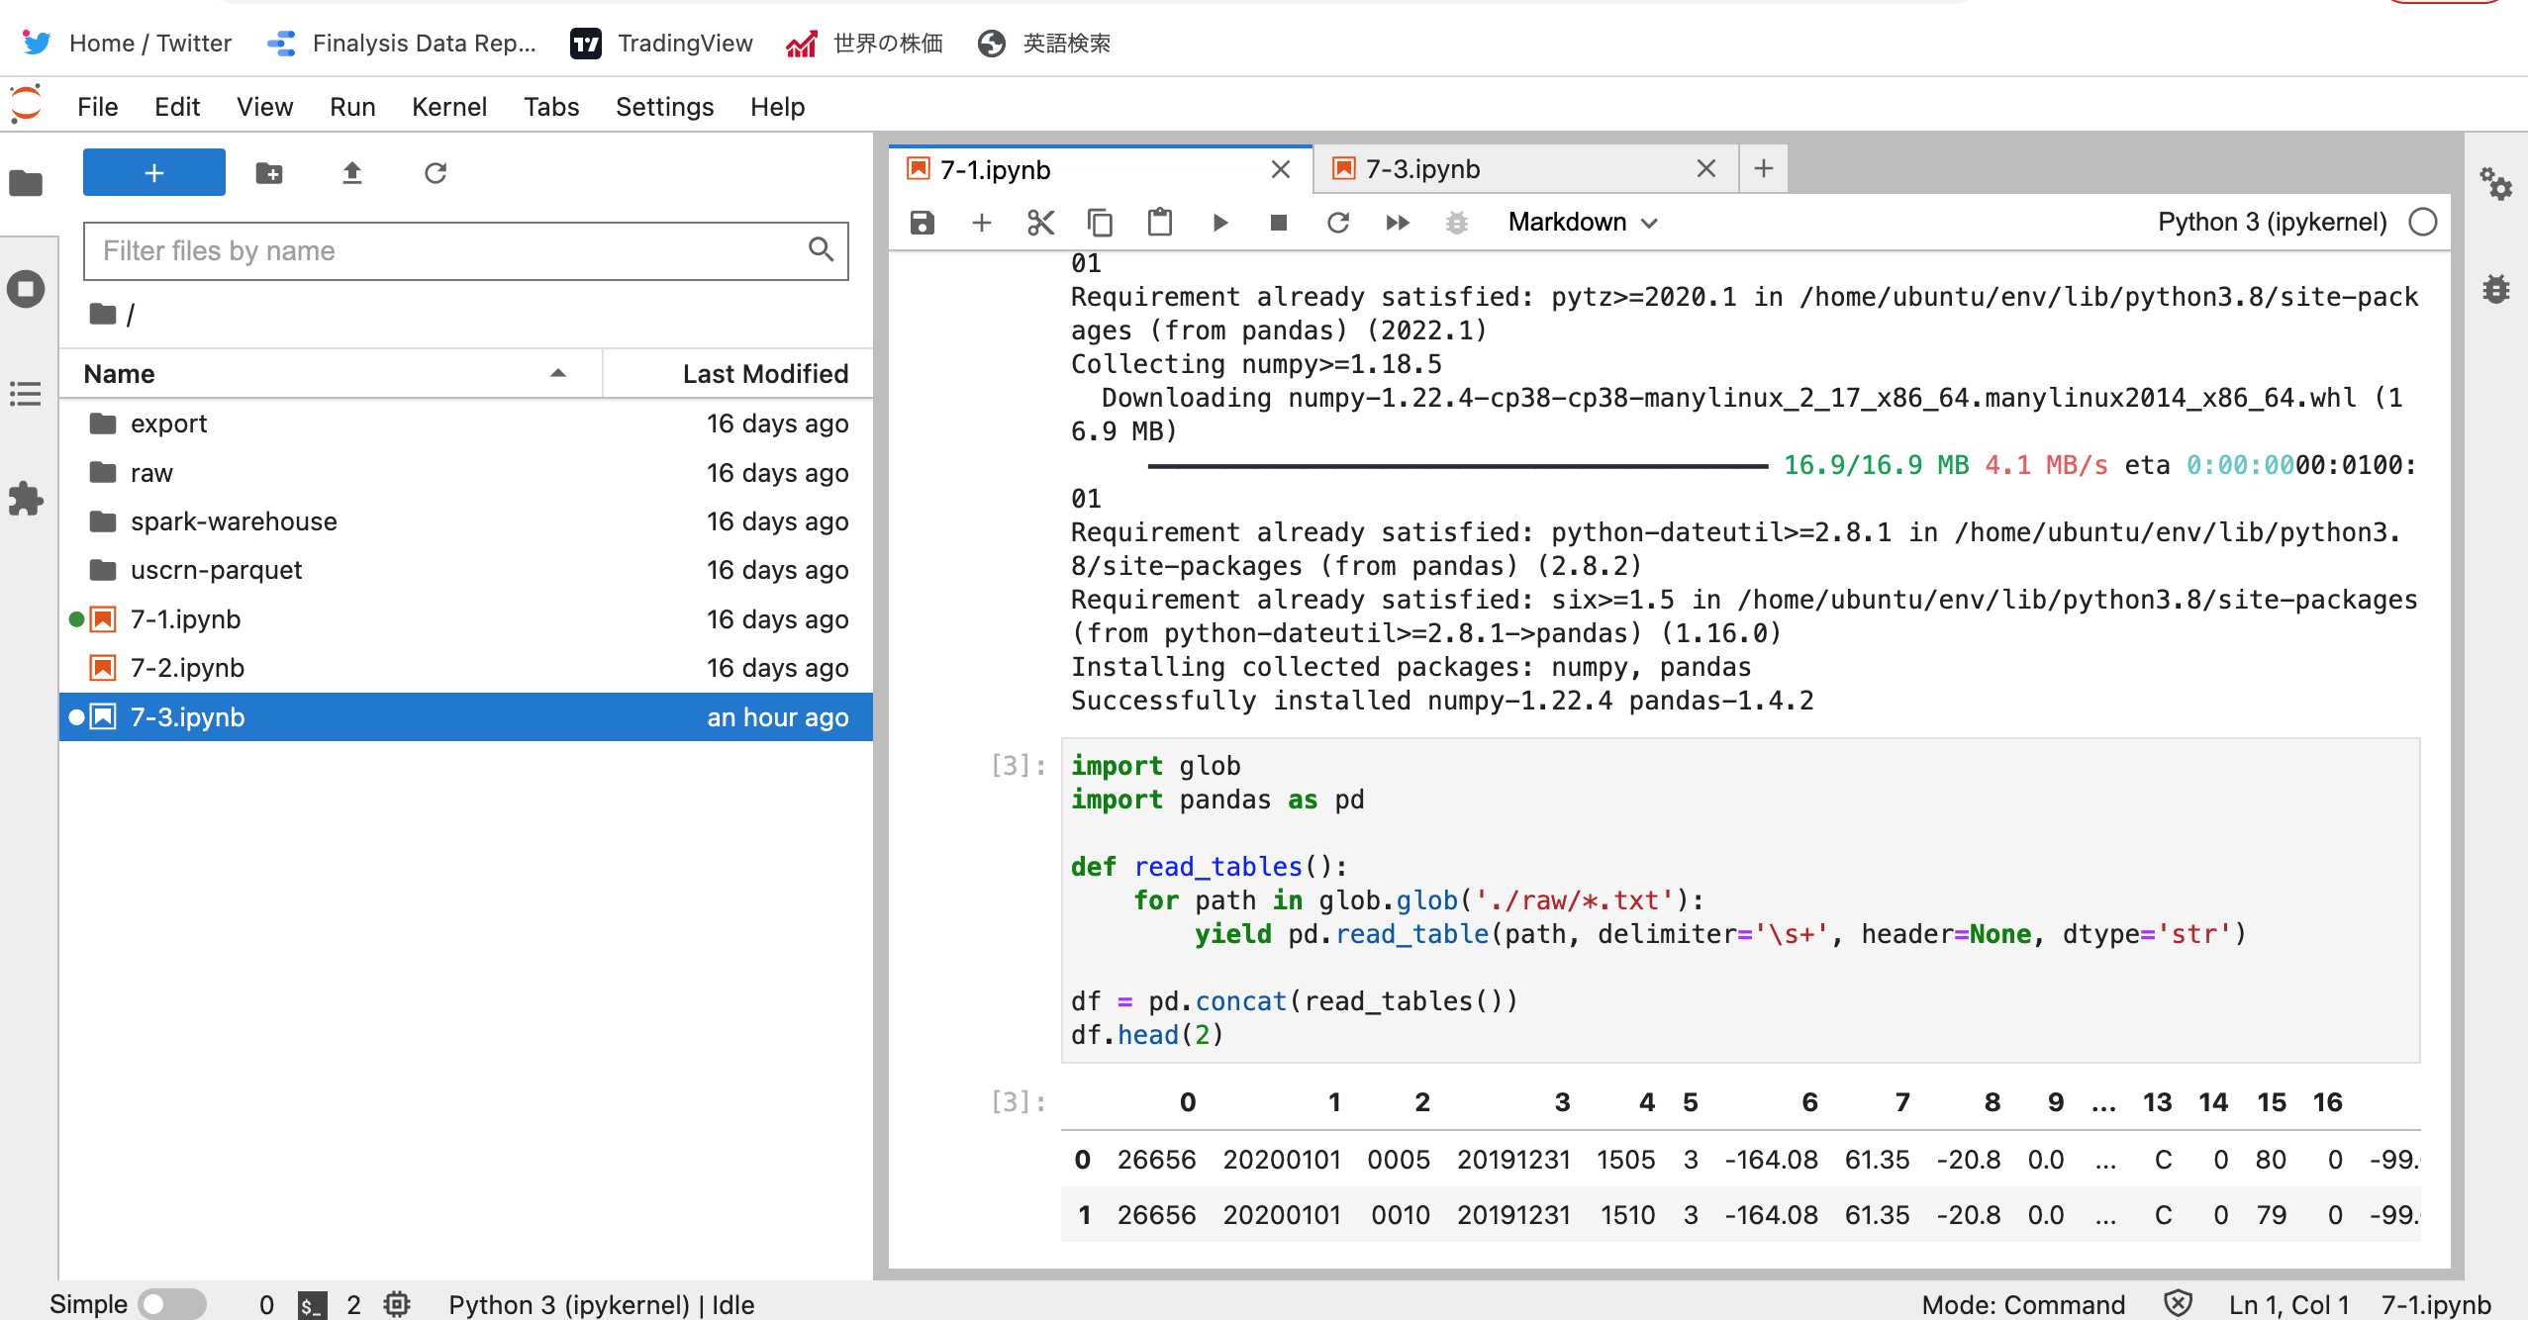Select the 7-2.ipynb file

pos(465,668)
